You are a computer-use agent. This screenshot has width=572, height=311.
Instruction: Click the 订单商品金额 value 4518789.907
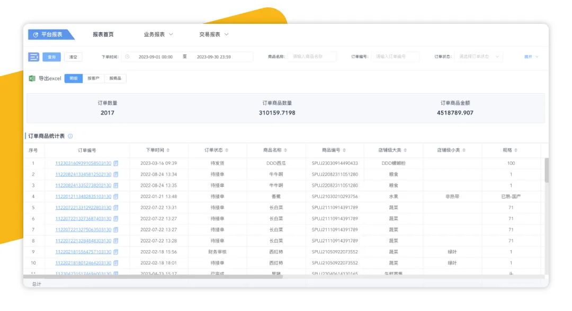pos(455,113)
